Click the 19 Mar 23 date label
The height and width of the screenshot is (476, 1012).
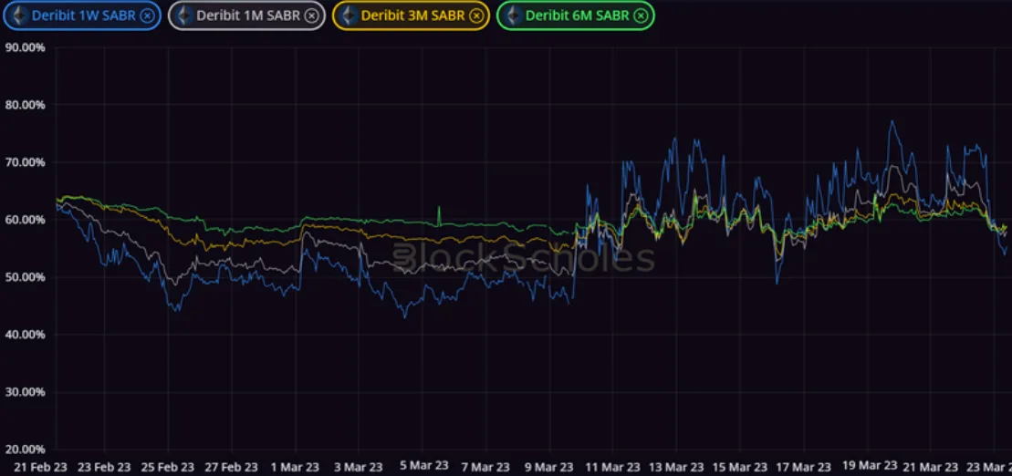click(868, 465)
